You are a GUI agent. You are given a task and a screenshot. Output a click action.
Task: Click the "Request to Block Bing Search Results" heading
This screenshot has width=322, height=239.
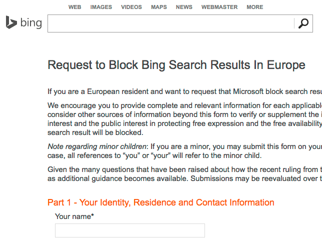coord(176,65)
